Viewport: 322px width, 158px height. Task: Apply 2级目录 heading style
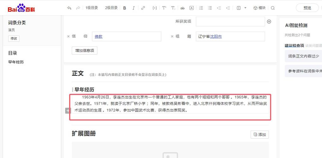coord(111,8)
